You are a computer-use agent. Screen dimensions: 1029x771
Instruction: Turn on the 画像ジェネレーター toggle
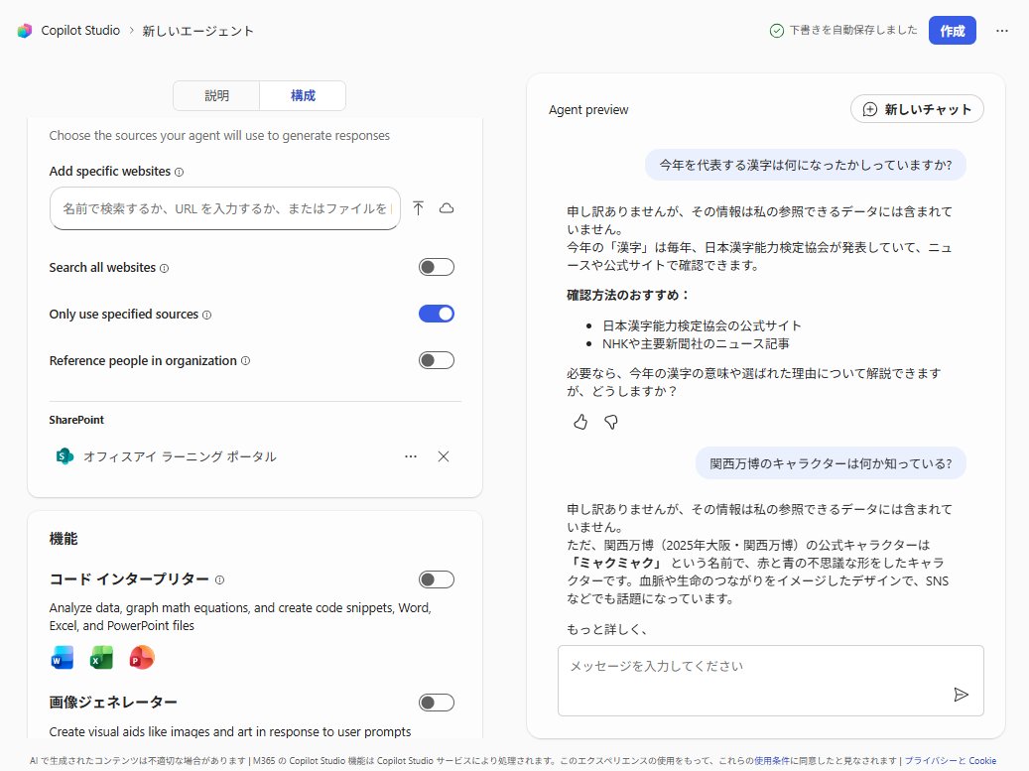click(437, 703)
